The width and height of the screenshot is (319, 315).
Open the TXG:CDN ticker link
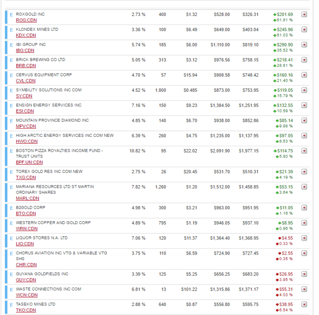click(x=26, y=177)
